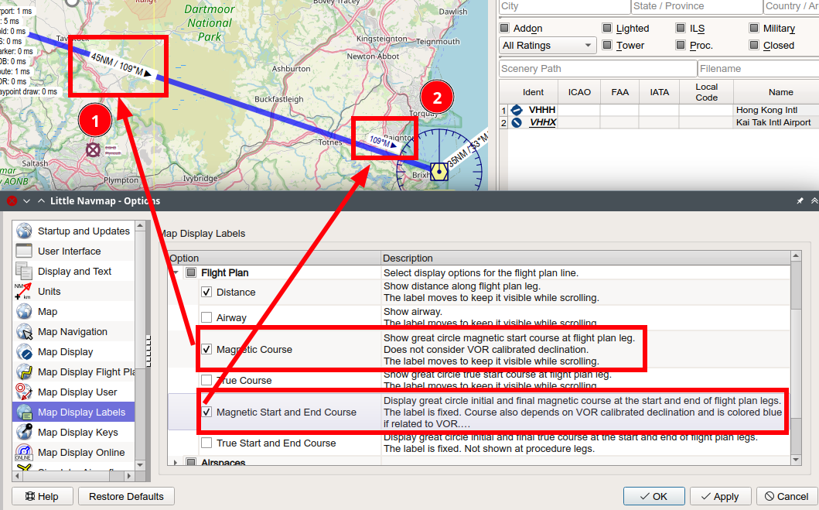Check the Military airport filter
Viewport: 819px width, 510px height.
tap(754, 28)
